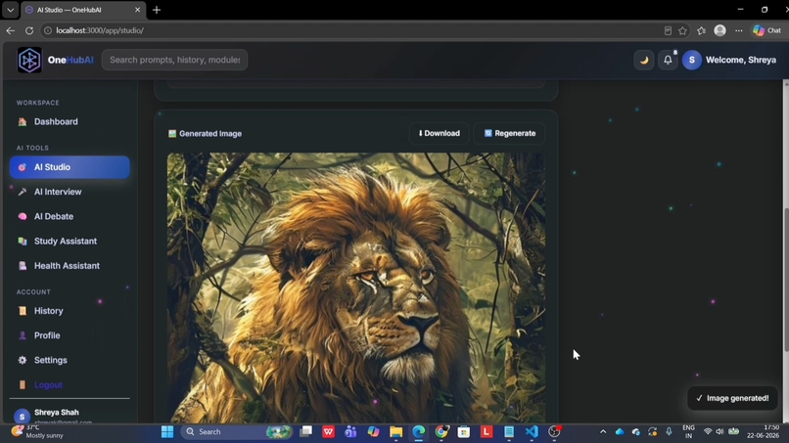Screen dimensions: 789x443
Task: Click the generated lion image
Action: 355,288
